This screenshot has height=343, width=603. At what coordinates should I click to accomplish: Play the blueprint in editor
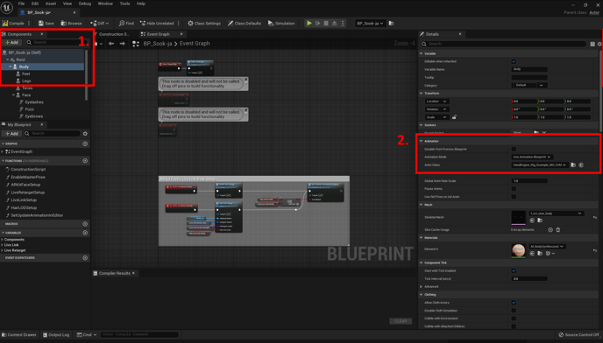(x=309, y=24)
